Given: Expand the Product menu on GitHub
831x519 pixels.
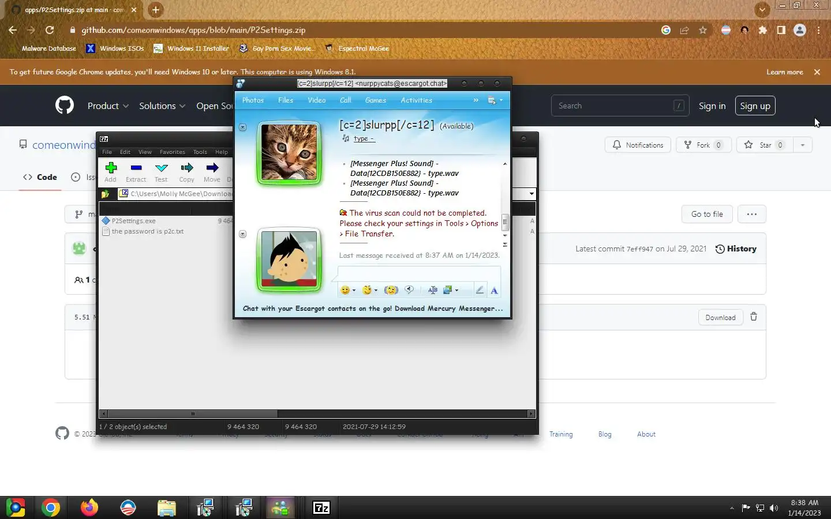Looking at the screenshot, I should 108,106.
